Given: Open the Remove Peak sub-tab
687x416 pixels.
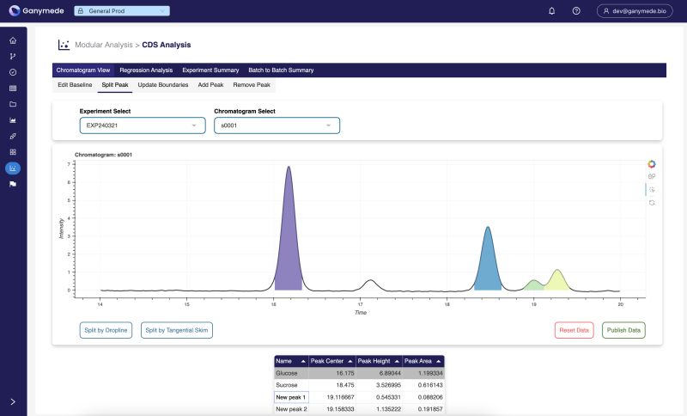Looking at the screenshot, I should pyautogui.click(x=252, y=85).
